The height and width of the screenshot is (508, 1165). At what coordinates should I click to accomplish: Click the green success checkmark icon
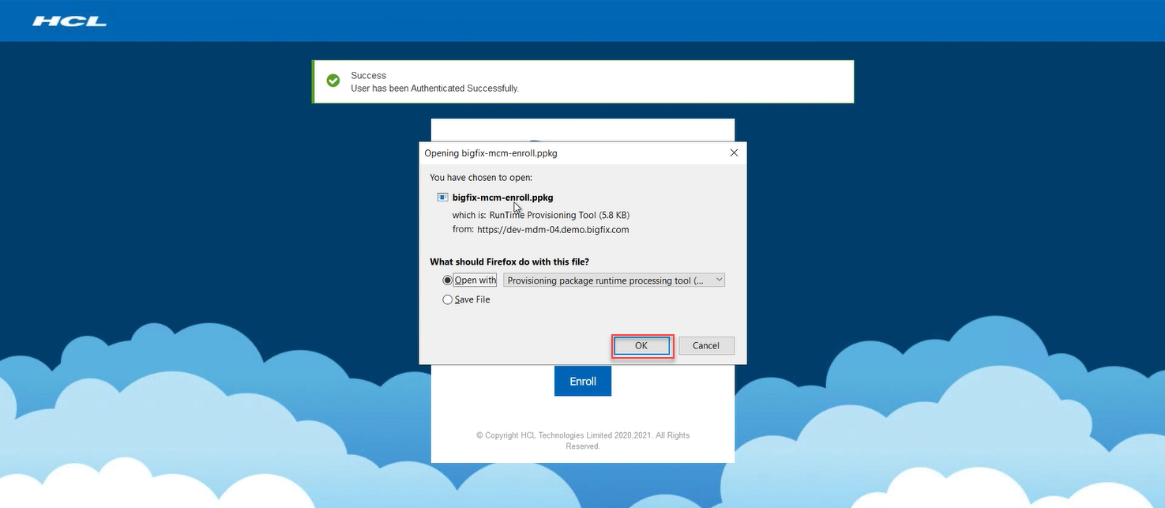[x=333, y=81]
